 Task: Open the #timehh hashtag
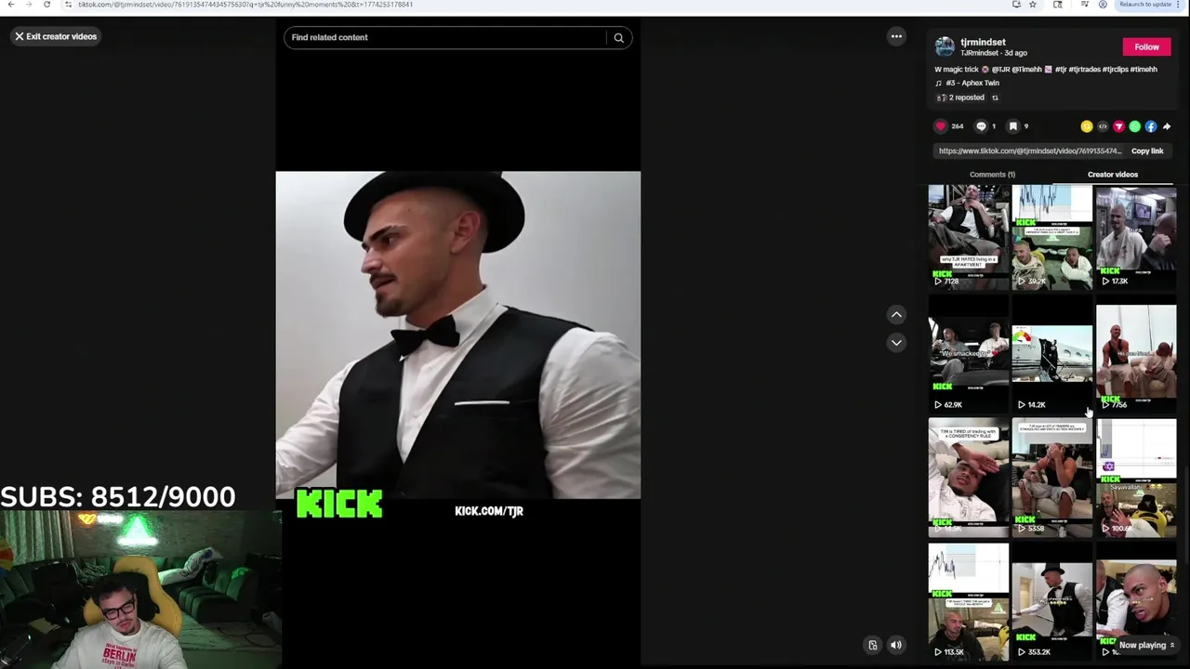pyautogui.click(x=1144, y=69)
